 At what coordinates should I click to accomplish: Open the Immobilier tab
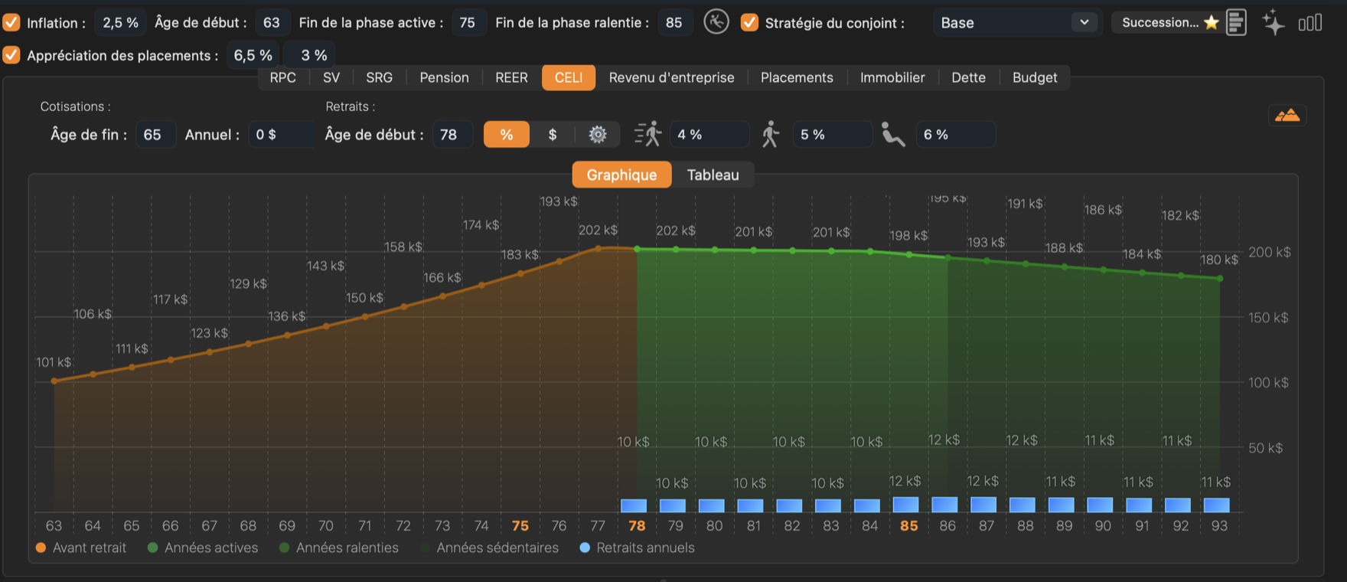pos(892,77)
